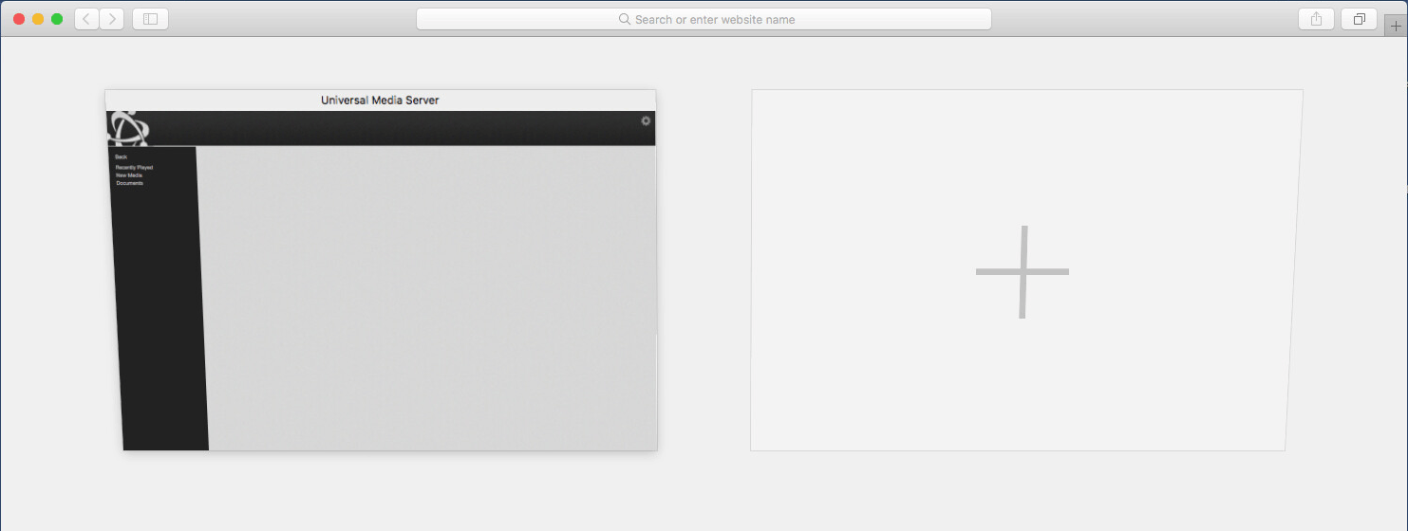Minimize the window with the yellow button
The image size is (1408, 531).
(x=38, y=19)
